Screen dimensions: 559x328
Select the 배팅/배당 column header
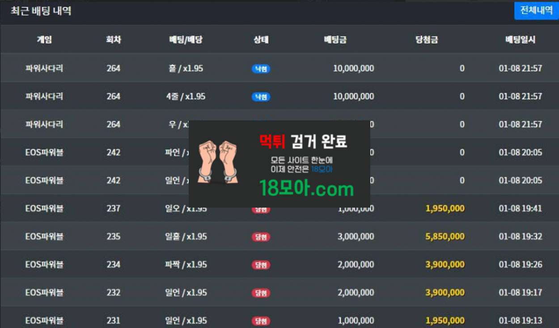coord(186,39)
